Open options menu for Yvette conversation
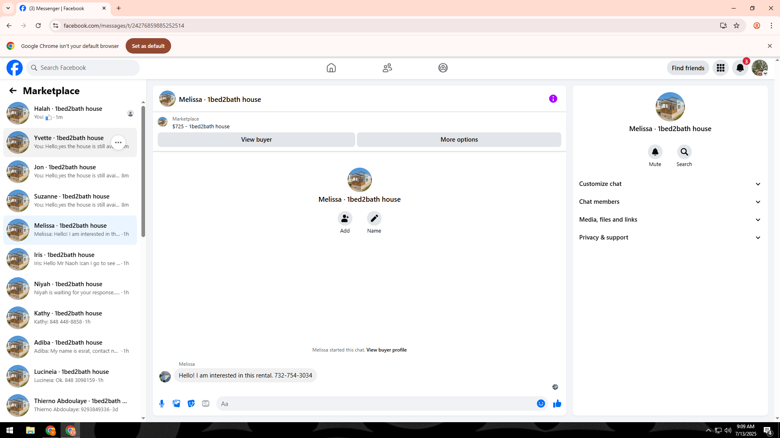 point(118,142)
